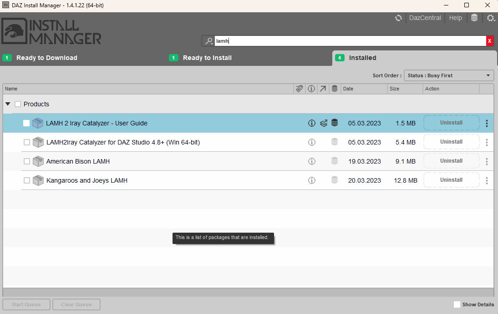Enable the Show Details checkbox

click(x=457, y=304)
